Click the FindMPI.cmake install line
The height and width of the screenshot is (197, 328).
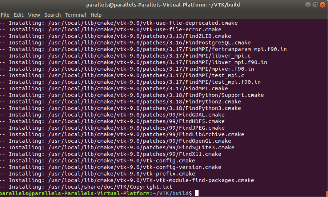click(x=114, y=88)
